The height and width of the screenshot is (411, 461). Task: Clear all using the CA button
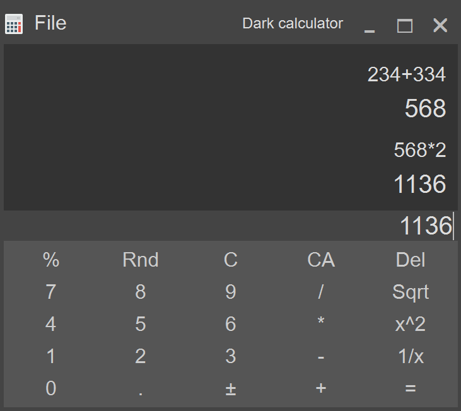click(x=321, y=260)
